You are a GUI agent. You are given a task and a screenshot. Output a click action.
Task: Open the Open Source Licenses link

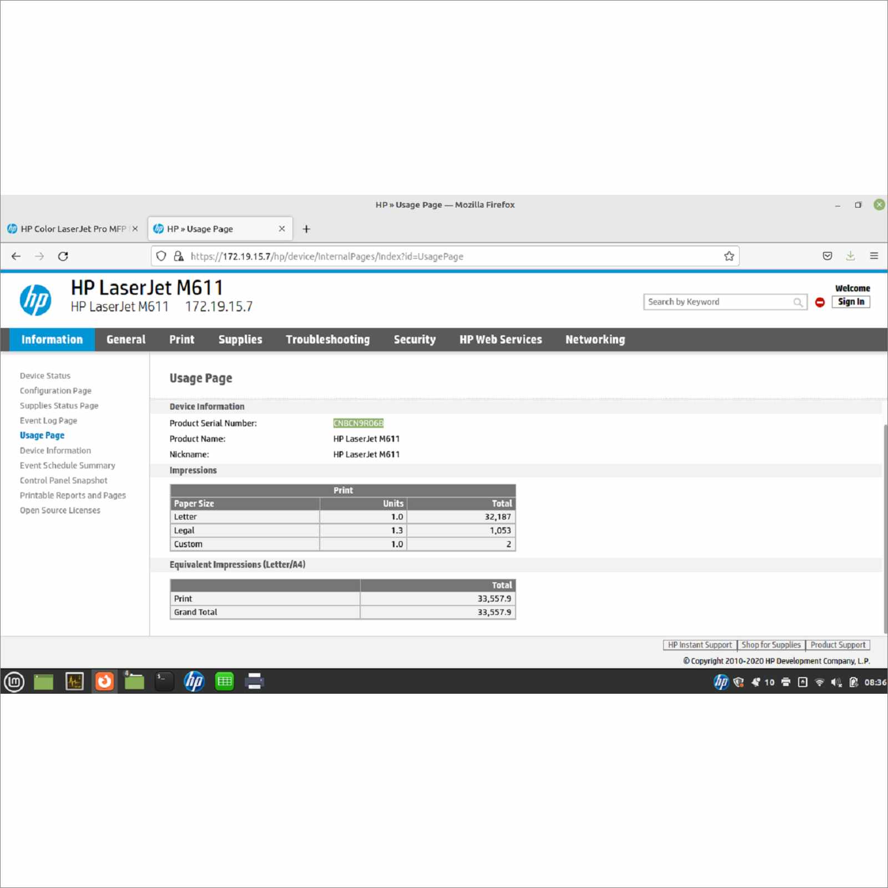coord(60,511)
